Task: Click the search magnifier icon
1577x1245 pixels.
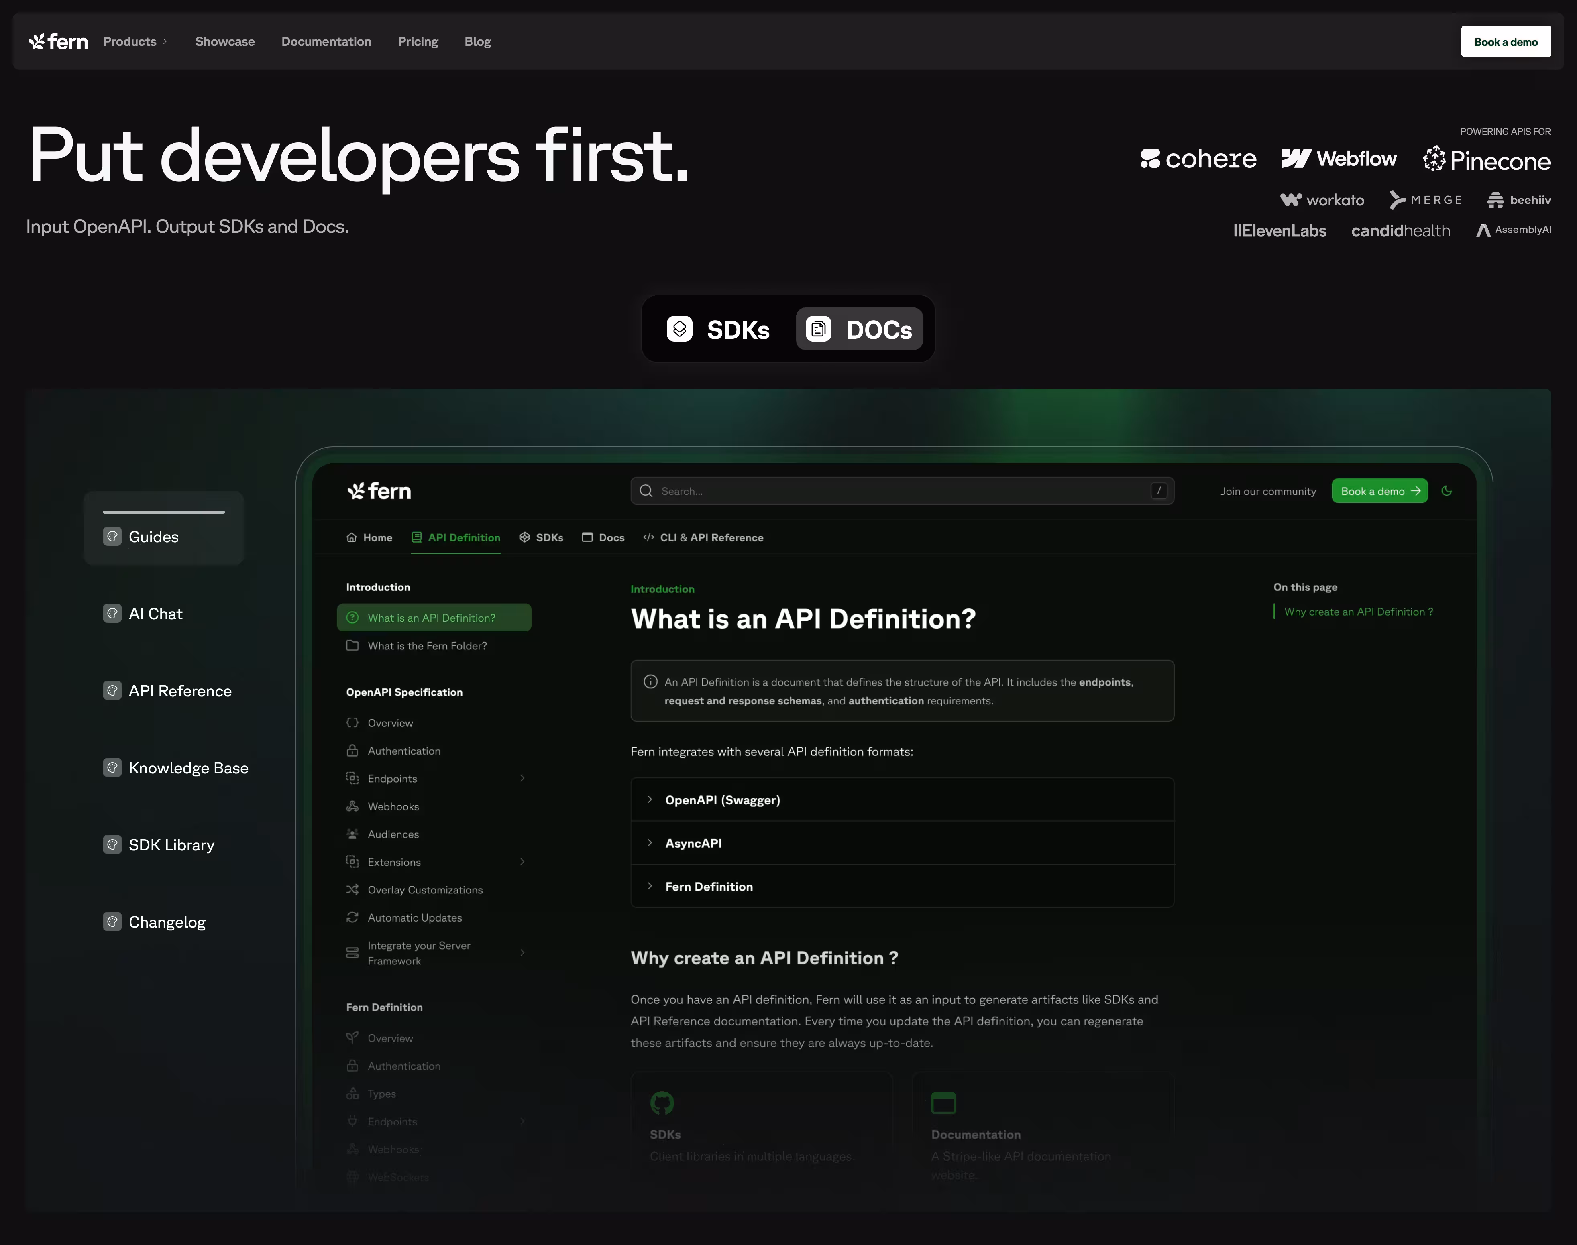Action: click(646, 491)
